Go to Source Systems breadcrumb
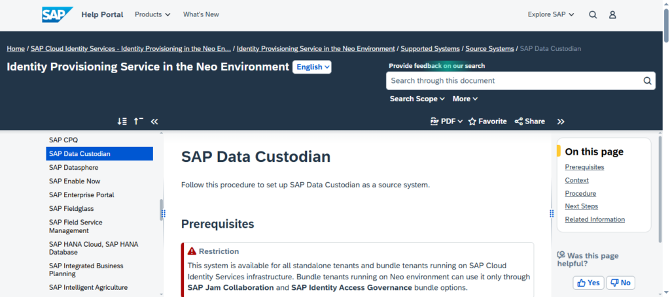 [x=489, y=48]
